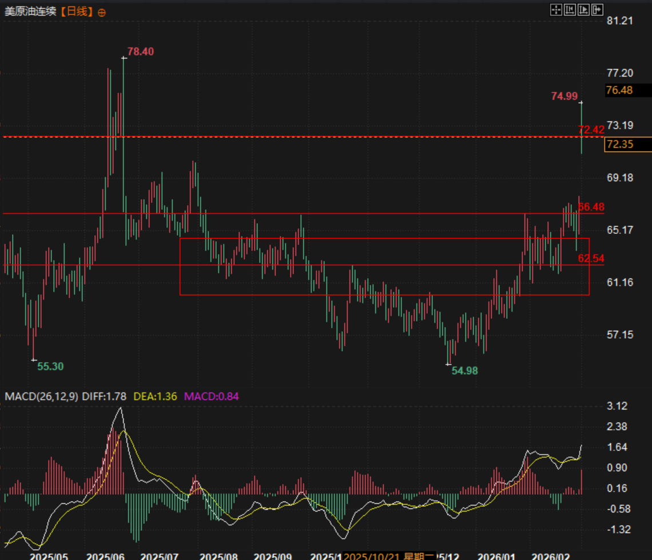The width and height of the screenshot is (652, 560).
Task: Click the 美原油连续 contract title
Action: (30, 11)
